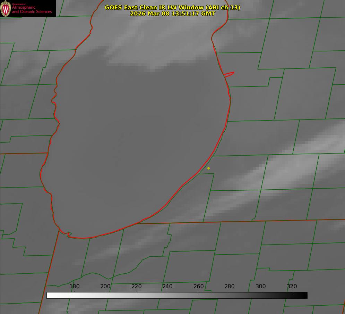Select the 200 temperature scale label
Image resolution: width=345 pixels, height=314 pixels.
pos(105,287)
